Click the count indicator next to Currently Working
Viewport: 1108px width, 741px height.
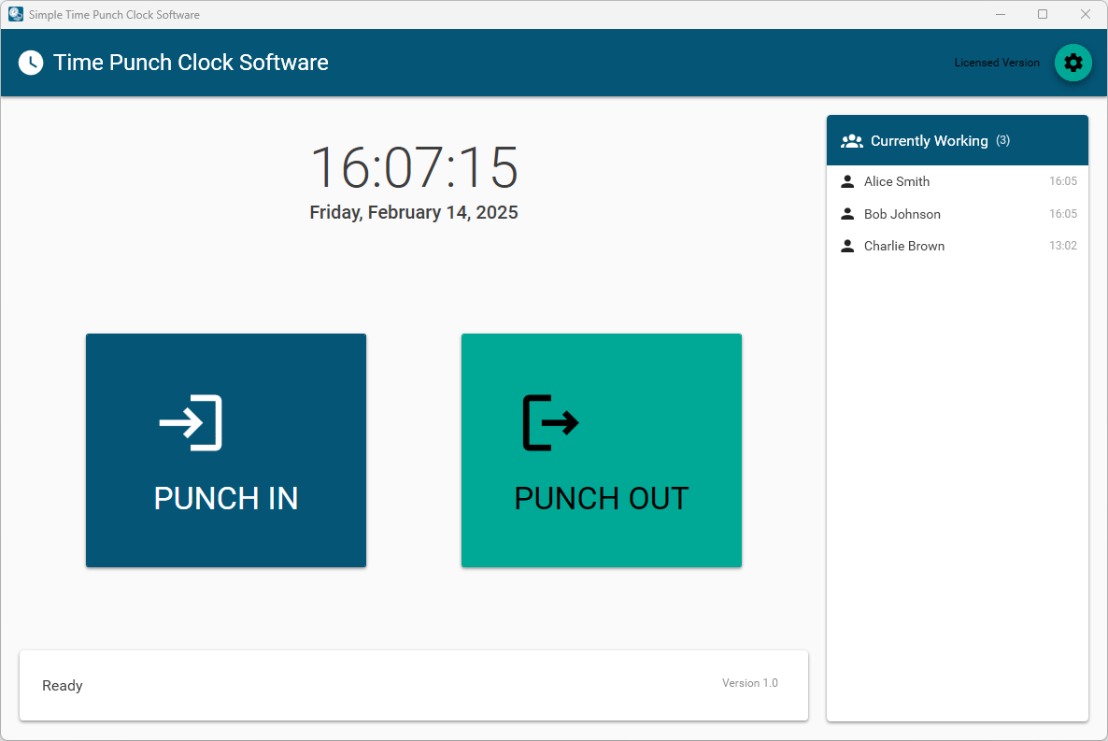click(x=1003, y=139)
